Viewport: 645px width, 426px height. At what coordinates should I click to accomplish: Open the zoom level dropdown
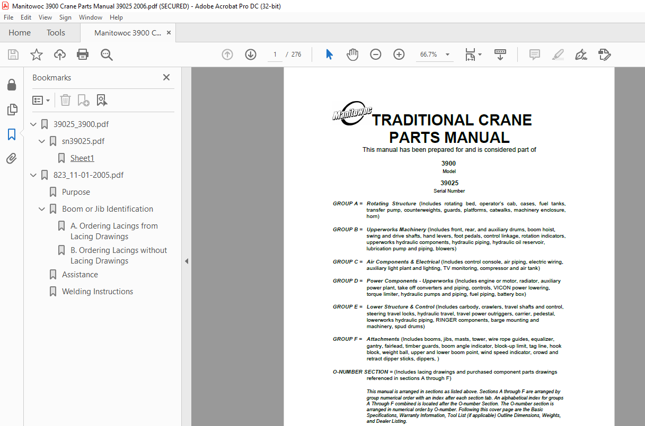(447, 55)
